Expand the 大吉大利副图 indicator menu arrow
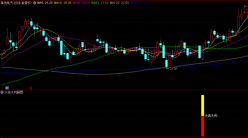The height and width of the screenshot is (138, 248). [x=2, y=92]
